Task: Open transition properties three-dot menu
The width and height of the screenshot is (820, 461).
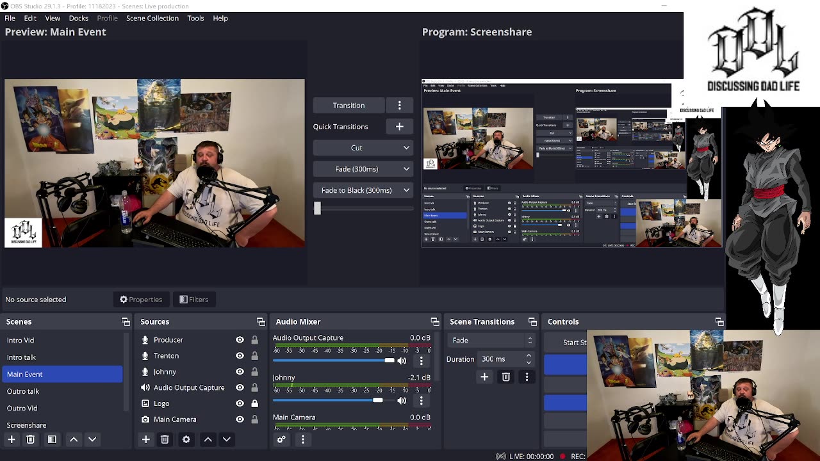Action: click(527, 377)
